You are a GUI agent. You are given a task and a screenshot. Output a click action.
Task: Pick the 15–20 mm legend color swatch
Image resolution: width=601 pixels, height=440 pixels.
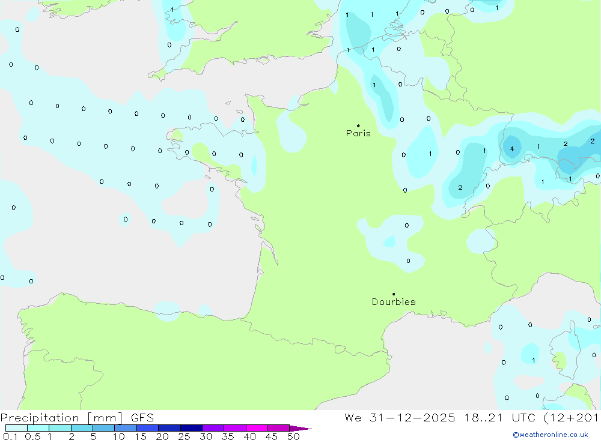148,428
